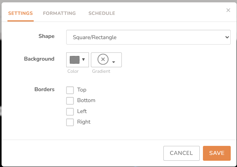The image size is (237, 167).
Task: Click the 'Bottom' label text
Action: tap(86, 101)
